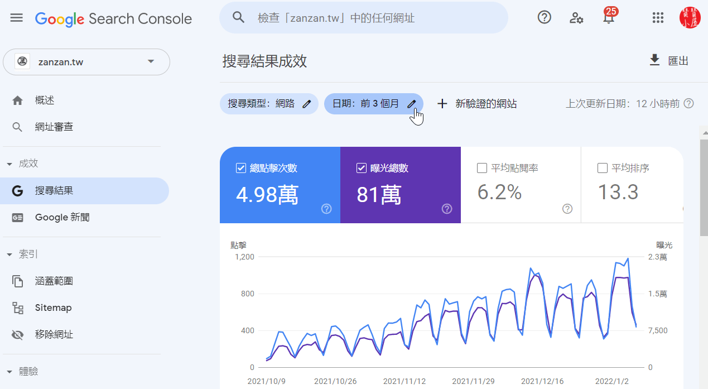Click the 13.3 average position value
The width and height of the screenshot is (708, 389).
point(618,193)
